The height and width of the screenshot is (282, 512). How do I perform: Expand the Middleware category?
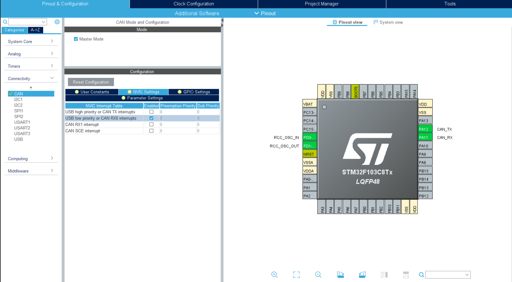(x=31, y=171)
